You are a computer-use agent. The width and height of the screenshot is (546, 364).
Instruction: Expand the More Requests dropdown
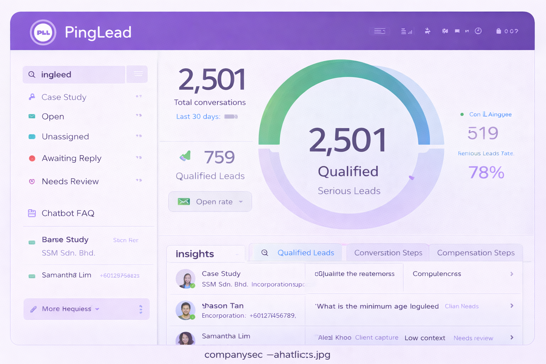97,309
